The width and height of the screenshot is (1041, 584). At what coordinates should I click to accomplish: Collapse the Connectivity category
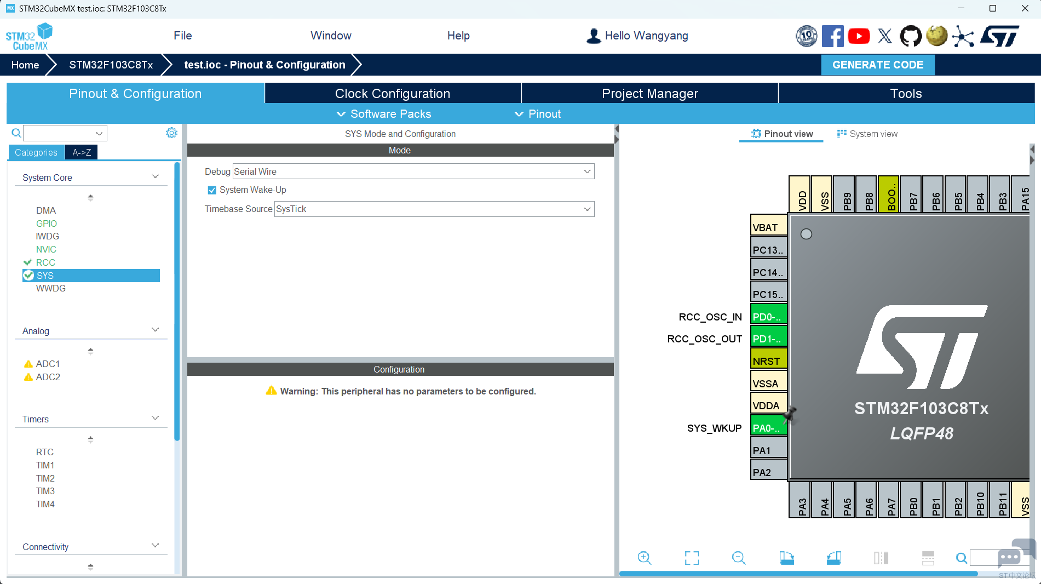pyautogui.click(x=155, y=546)
